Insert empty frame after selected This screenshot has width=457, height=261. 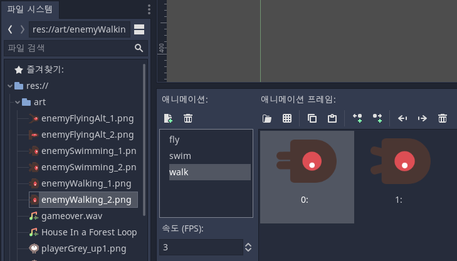coord(377,118)
